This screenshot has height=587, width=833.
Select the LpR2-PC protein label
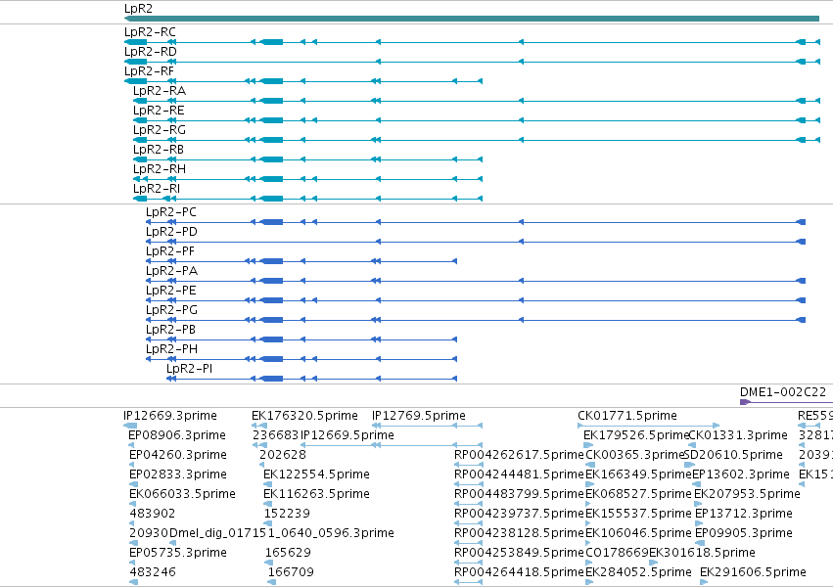(x=171, y=213)
